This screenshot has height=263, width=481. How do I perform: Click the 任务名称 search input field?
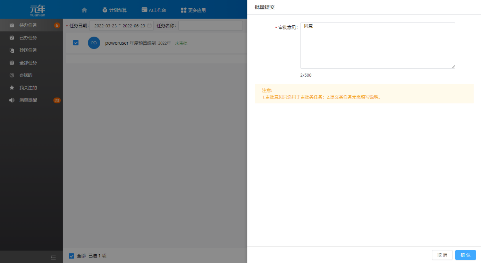[x=210, y=26]
